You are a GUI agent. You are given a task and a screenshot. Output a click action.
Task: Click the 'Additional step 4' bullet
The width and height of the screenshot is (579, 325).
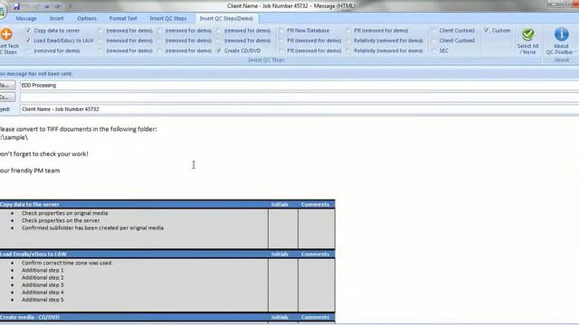43,292
